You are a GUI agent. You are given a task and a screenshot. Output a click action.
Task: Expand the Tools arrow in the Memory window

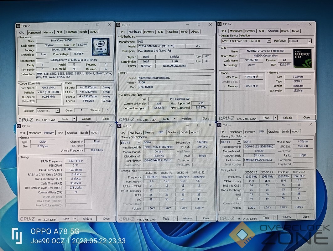click(75, 219)
